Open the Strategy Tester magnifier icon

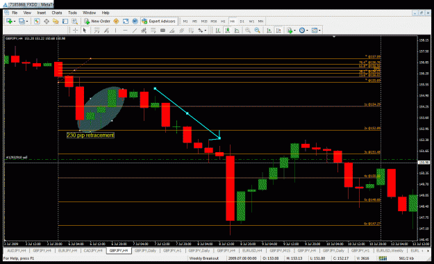click(75, 21)
